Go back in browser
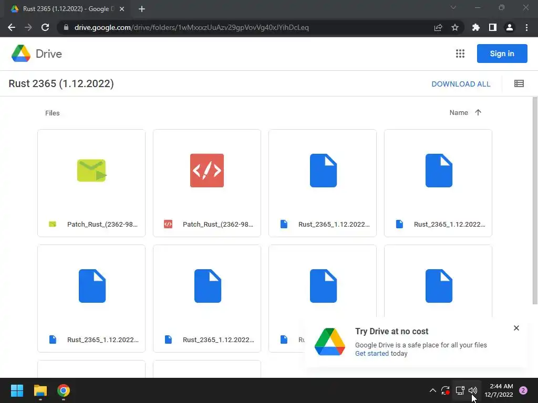 tap(12, 27)
